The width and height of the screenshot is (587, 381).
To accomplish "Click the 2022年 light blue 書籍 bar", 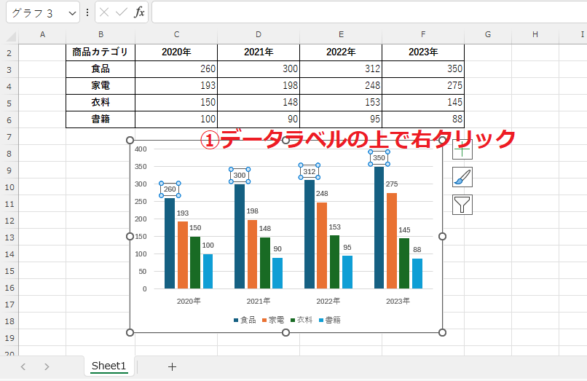I will pyautogui.click(x=347, y=272).
